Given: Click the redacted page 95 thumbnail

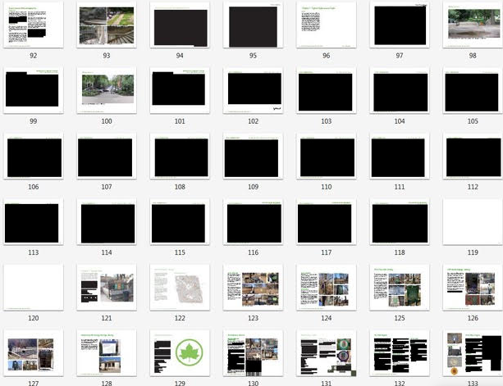Looking at the screenshot, I should [x=253, y=25].
